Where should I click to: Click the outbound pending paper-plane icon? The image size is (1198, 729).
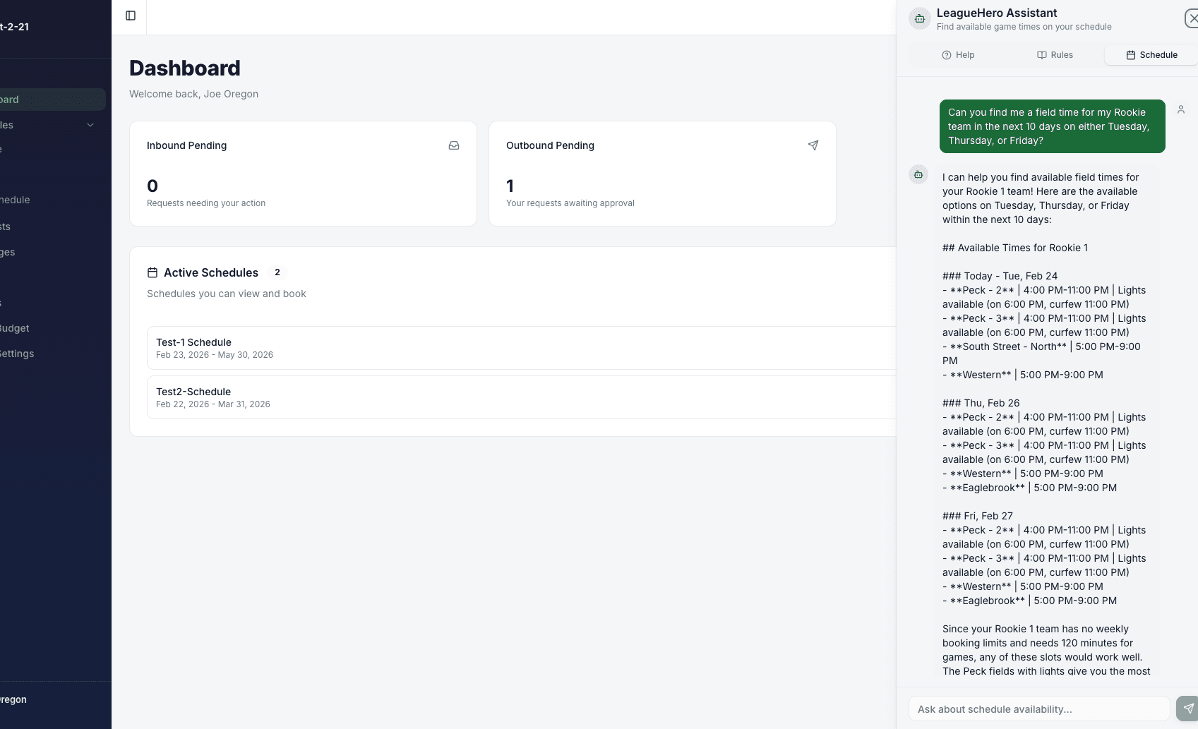click(x=813, y=145)
